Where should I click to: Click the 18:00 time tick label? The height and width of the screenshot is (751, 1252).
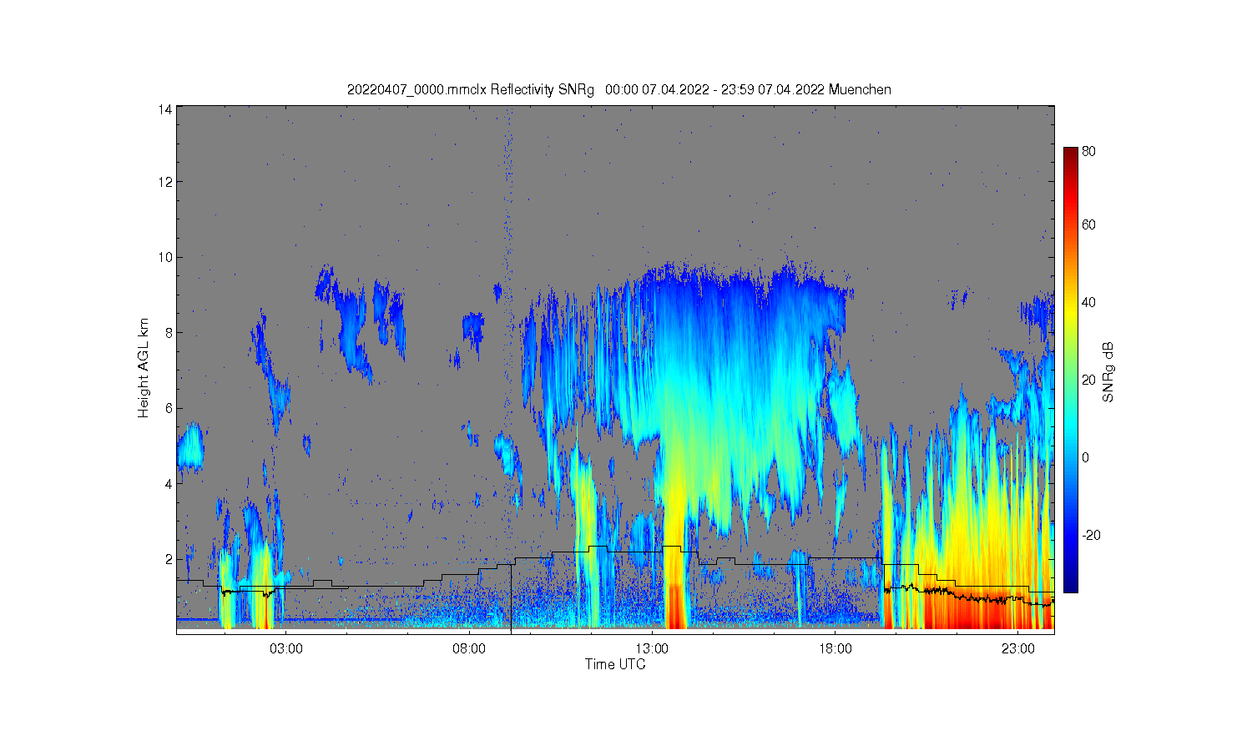click(x=835, y=648)
